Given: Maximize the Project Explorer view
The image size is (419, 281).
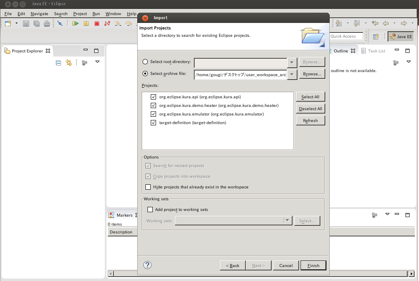Looking at the screenshot, I should tap(96, 51).
